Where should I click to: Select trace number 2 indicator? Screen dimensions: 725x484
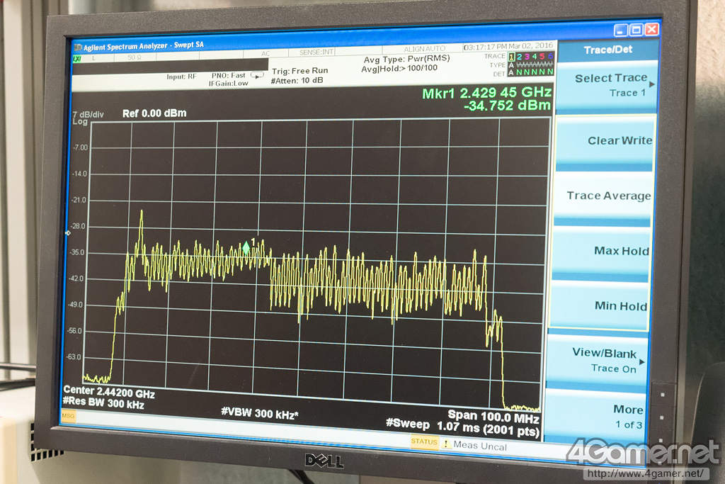click(519, 57)
